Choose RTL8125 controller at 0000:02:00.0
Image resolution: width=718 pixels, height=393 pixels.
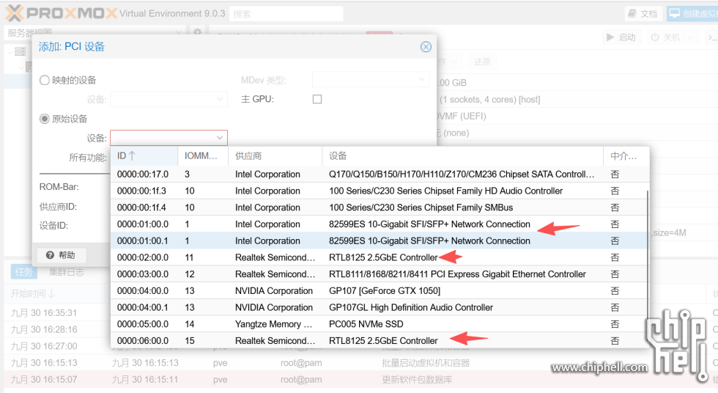[x=382, y=257]
